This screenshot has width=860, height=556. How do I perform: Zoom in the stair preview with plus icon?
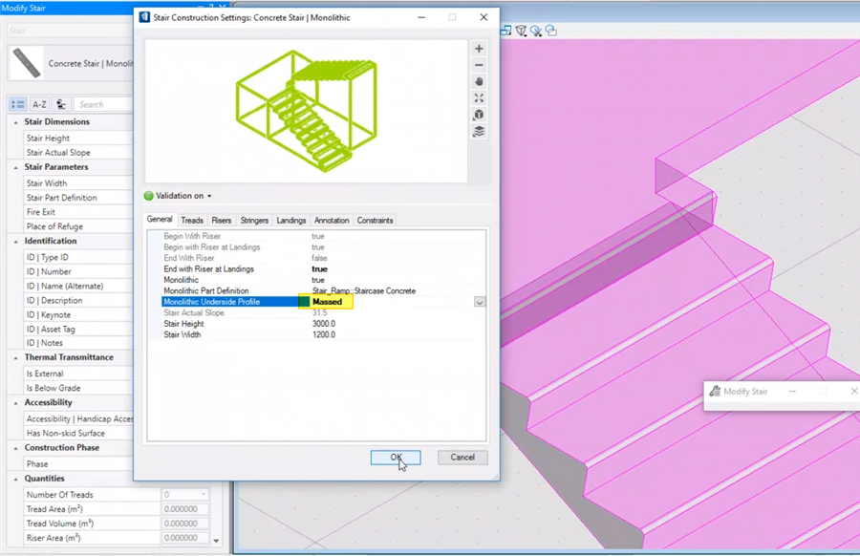tap(479, 49)
